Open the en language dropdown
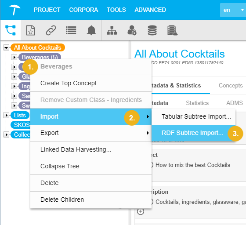This screenshot has height=225, width=246. click(x=233, y=10)
